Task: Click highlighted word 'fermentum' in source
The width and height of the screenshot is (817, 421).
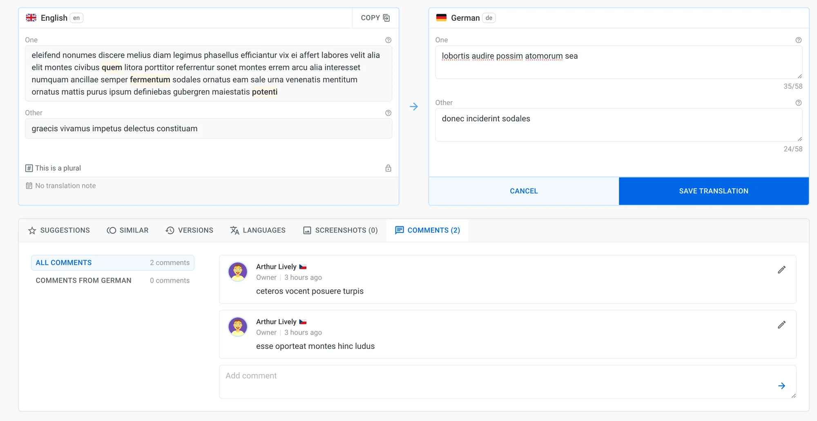Action: click(x=150, y=80)
